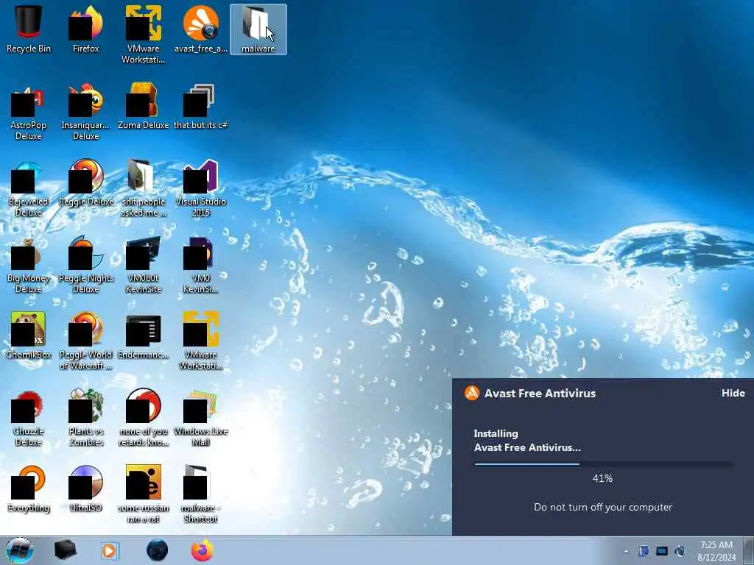Click the Avast logo in the popup
Viewport: 754px width, 565px height.
[472, 393]
